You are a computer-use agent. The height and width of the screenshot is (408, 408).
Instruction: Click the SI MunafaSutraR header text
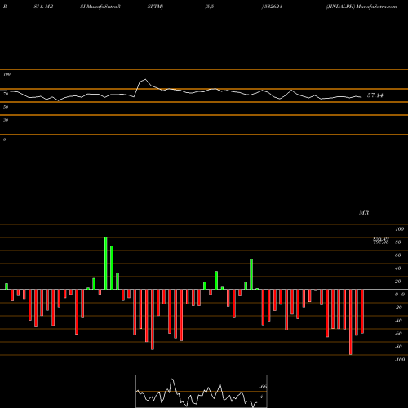(100, 7)
